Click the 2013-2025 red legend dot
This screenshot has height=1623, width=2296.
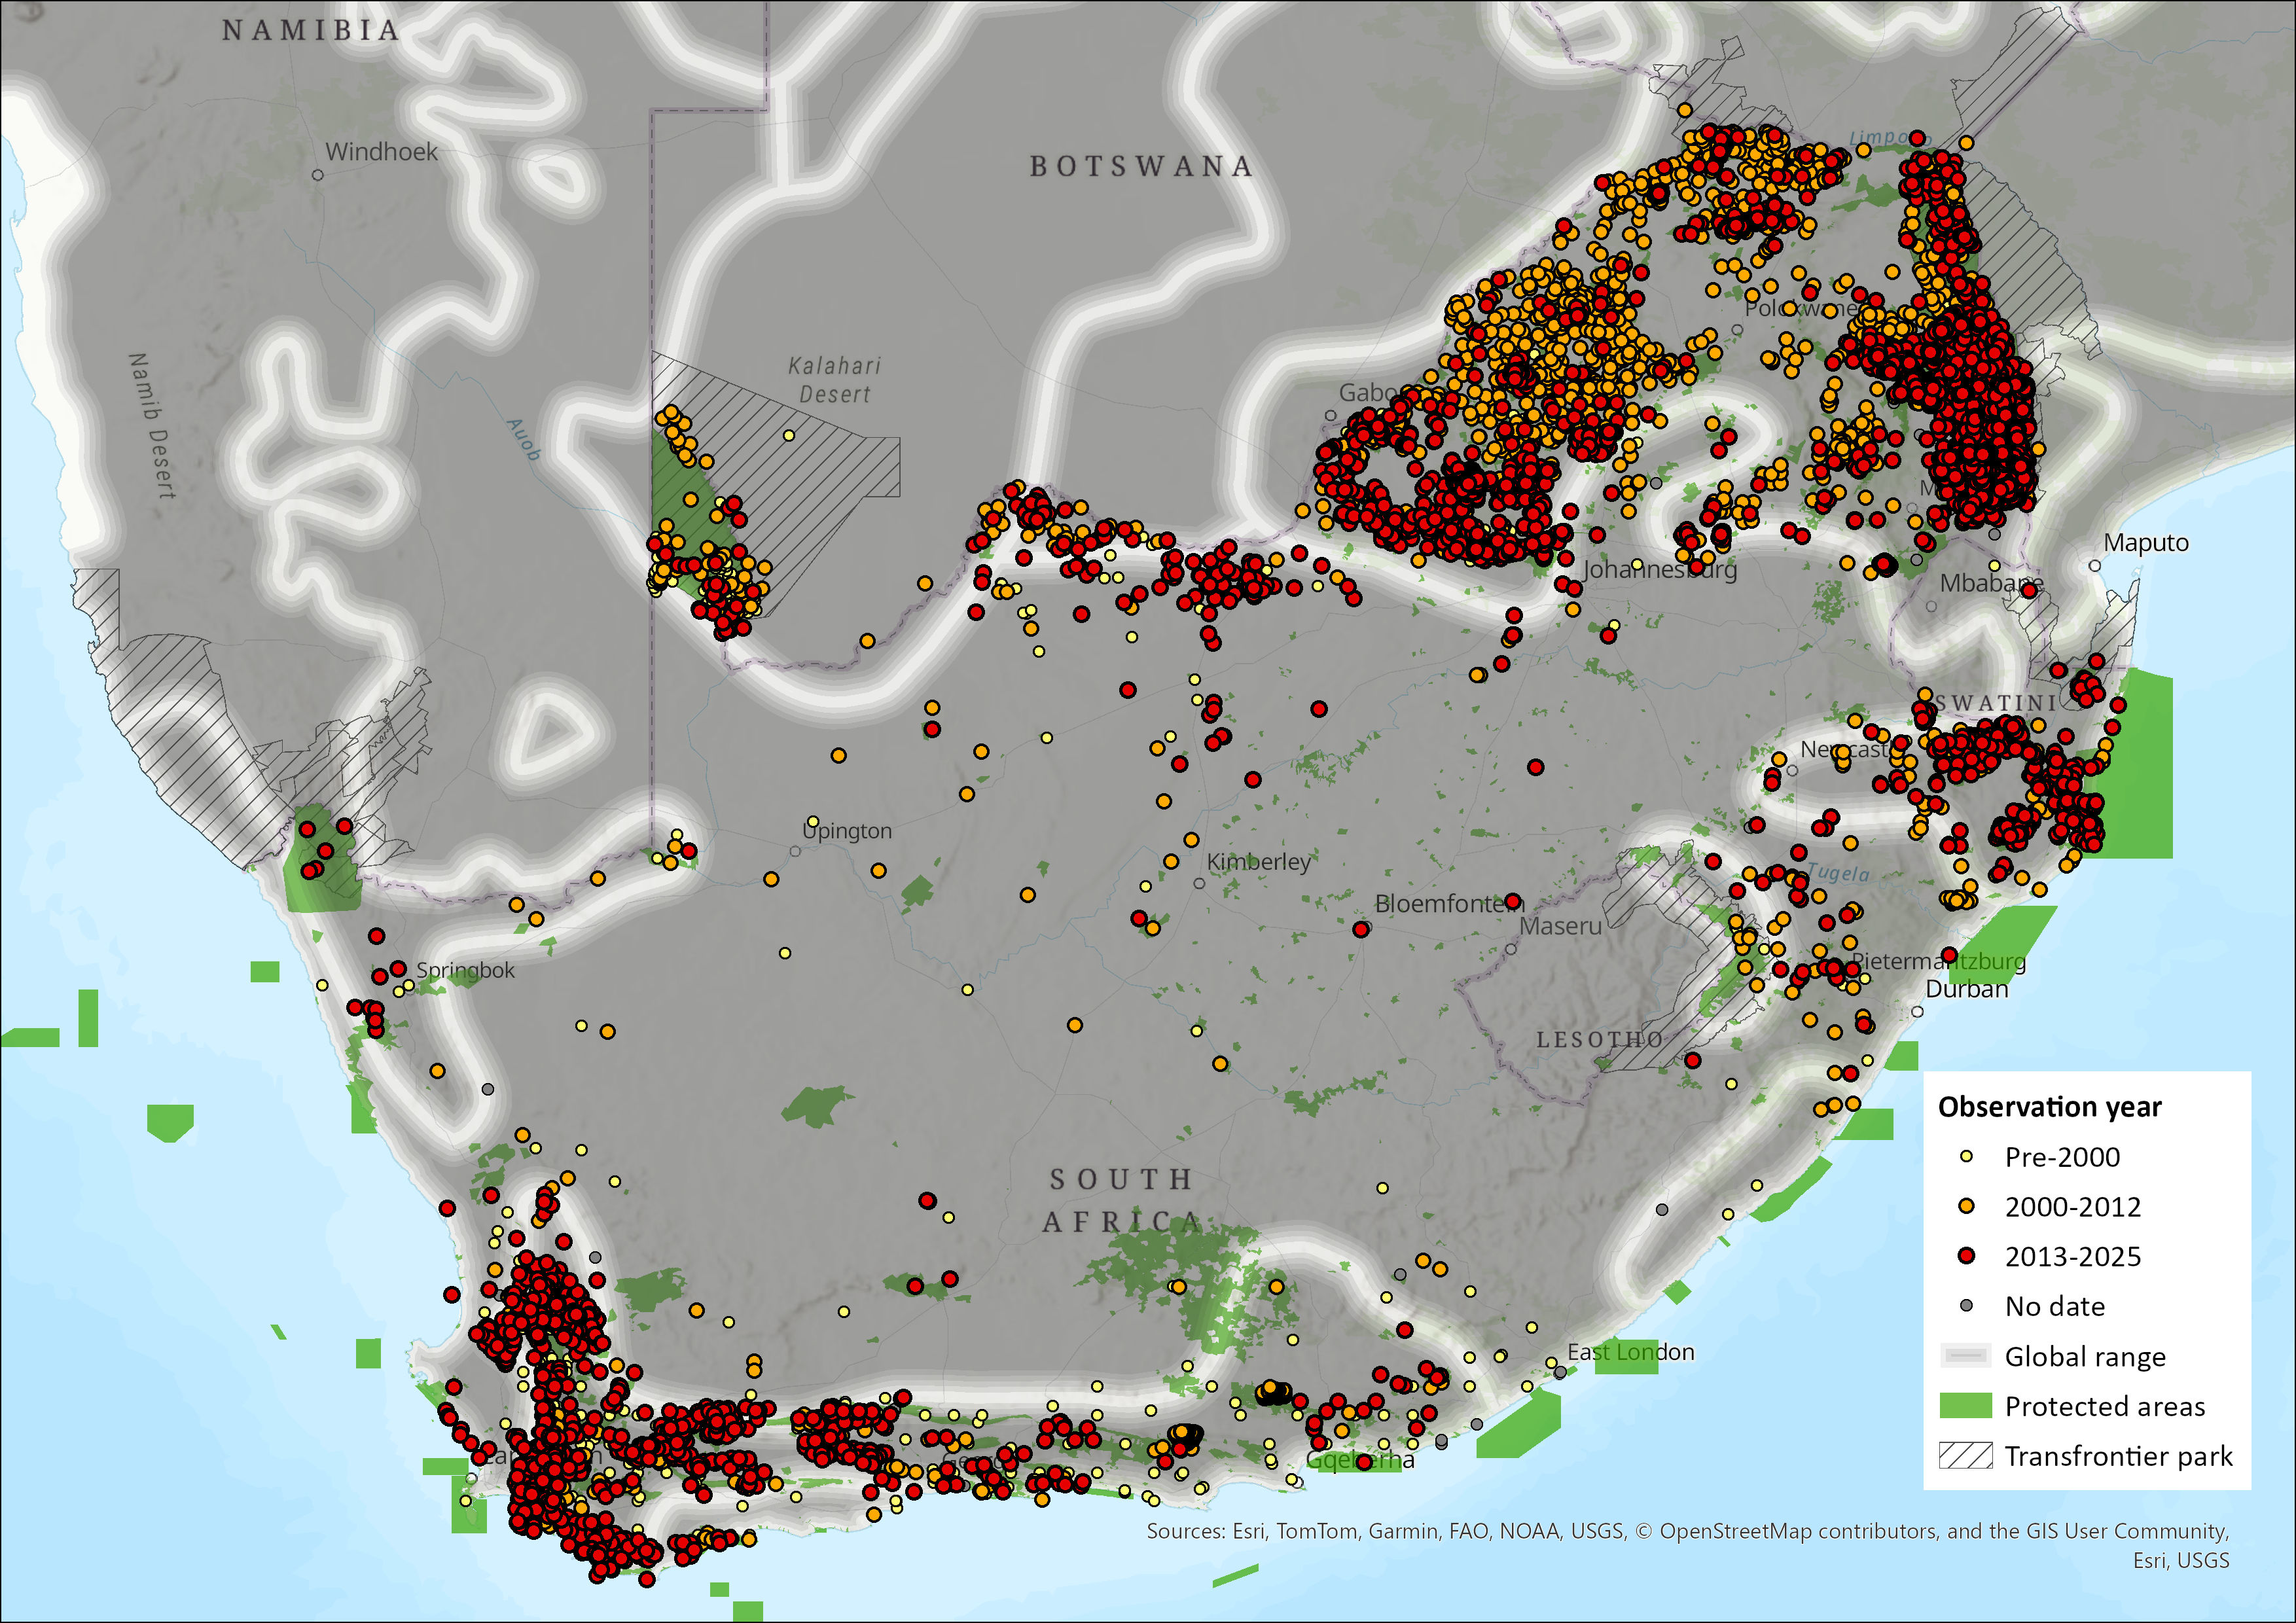pyautogui.click(x=1966, y=1256)
